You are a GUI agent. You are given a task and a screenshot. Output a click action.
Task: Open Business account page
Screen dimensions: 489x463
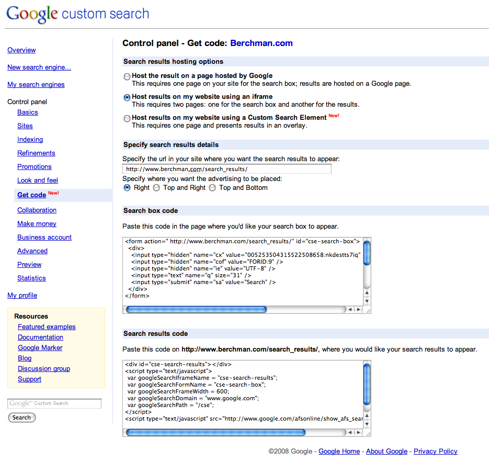pos(44,237)
